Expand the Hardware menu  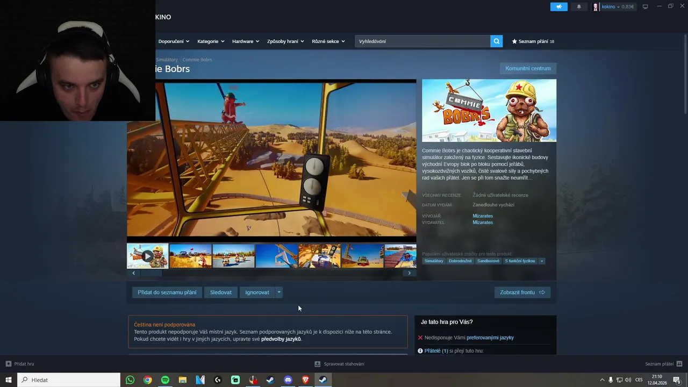click(246, 41)
